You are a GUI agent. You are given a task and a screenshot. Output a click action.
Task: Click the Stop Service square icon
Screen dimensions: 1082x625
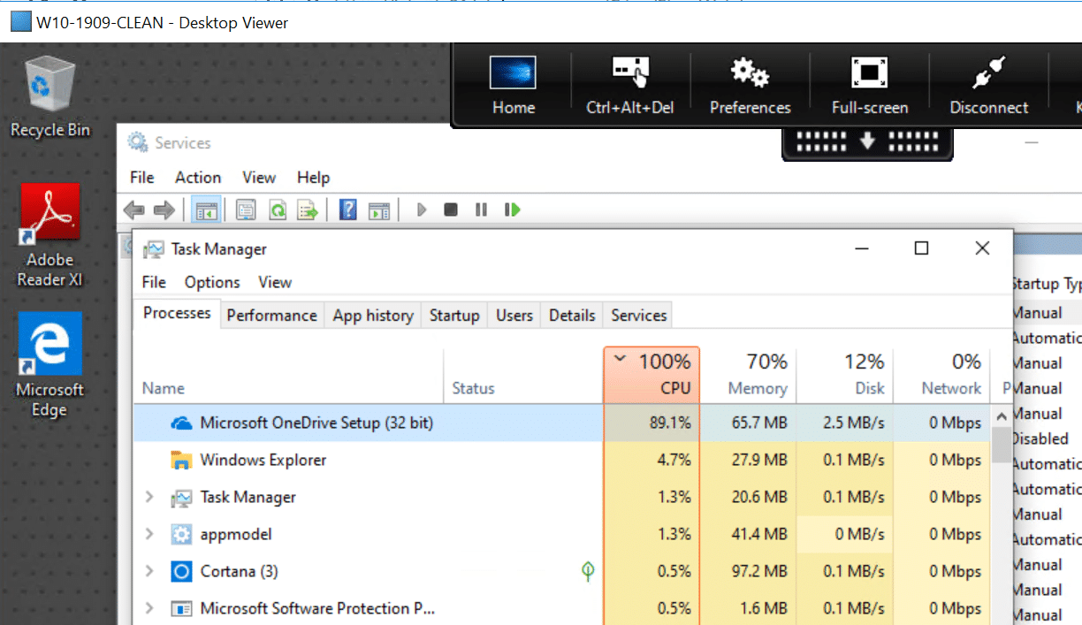pyautogui.click(x=451, y=210)
